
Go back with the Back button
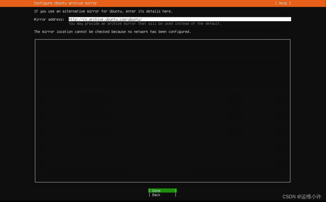pos(162,195)
